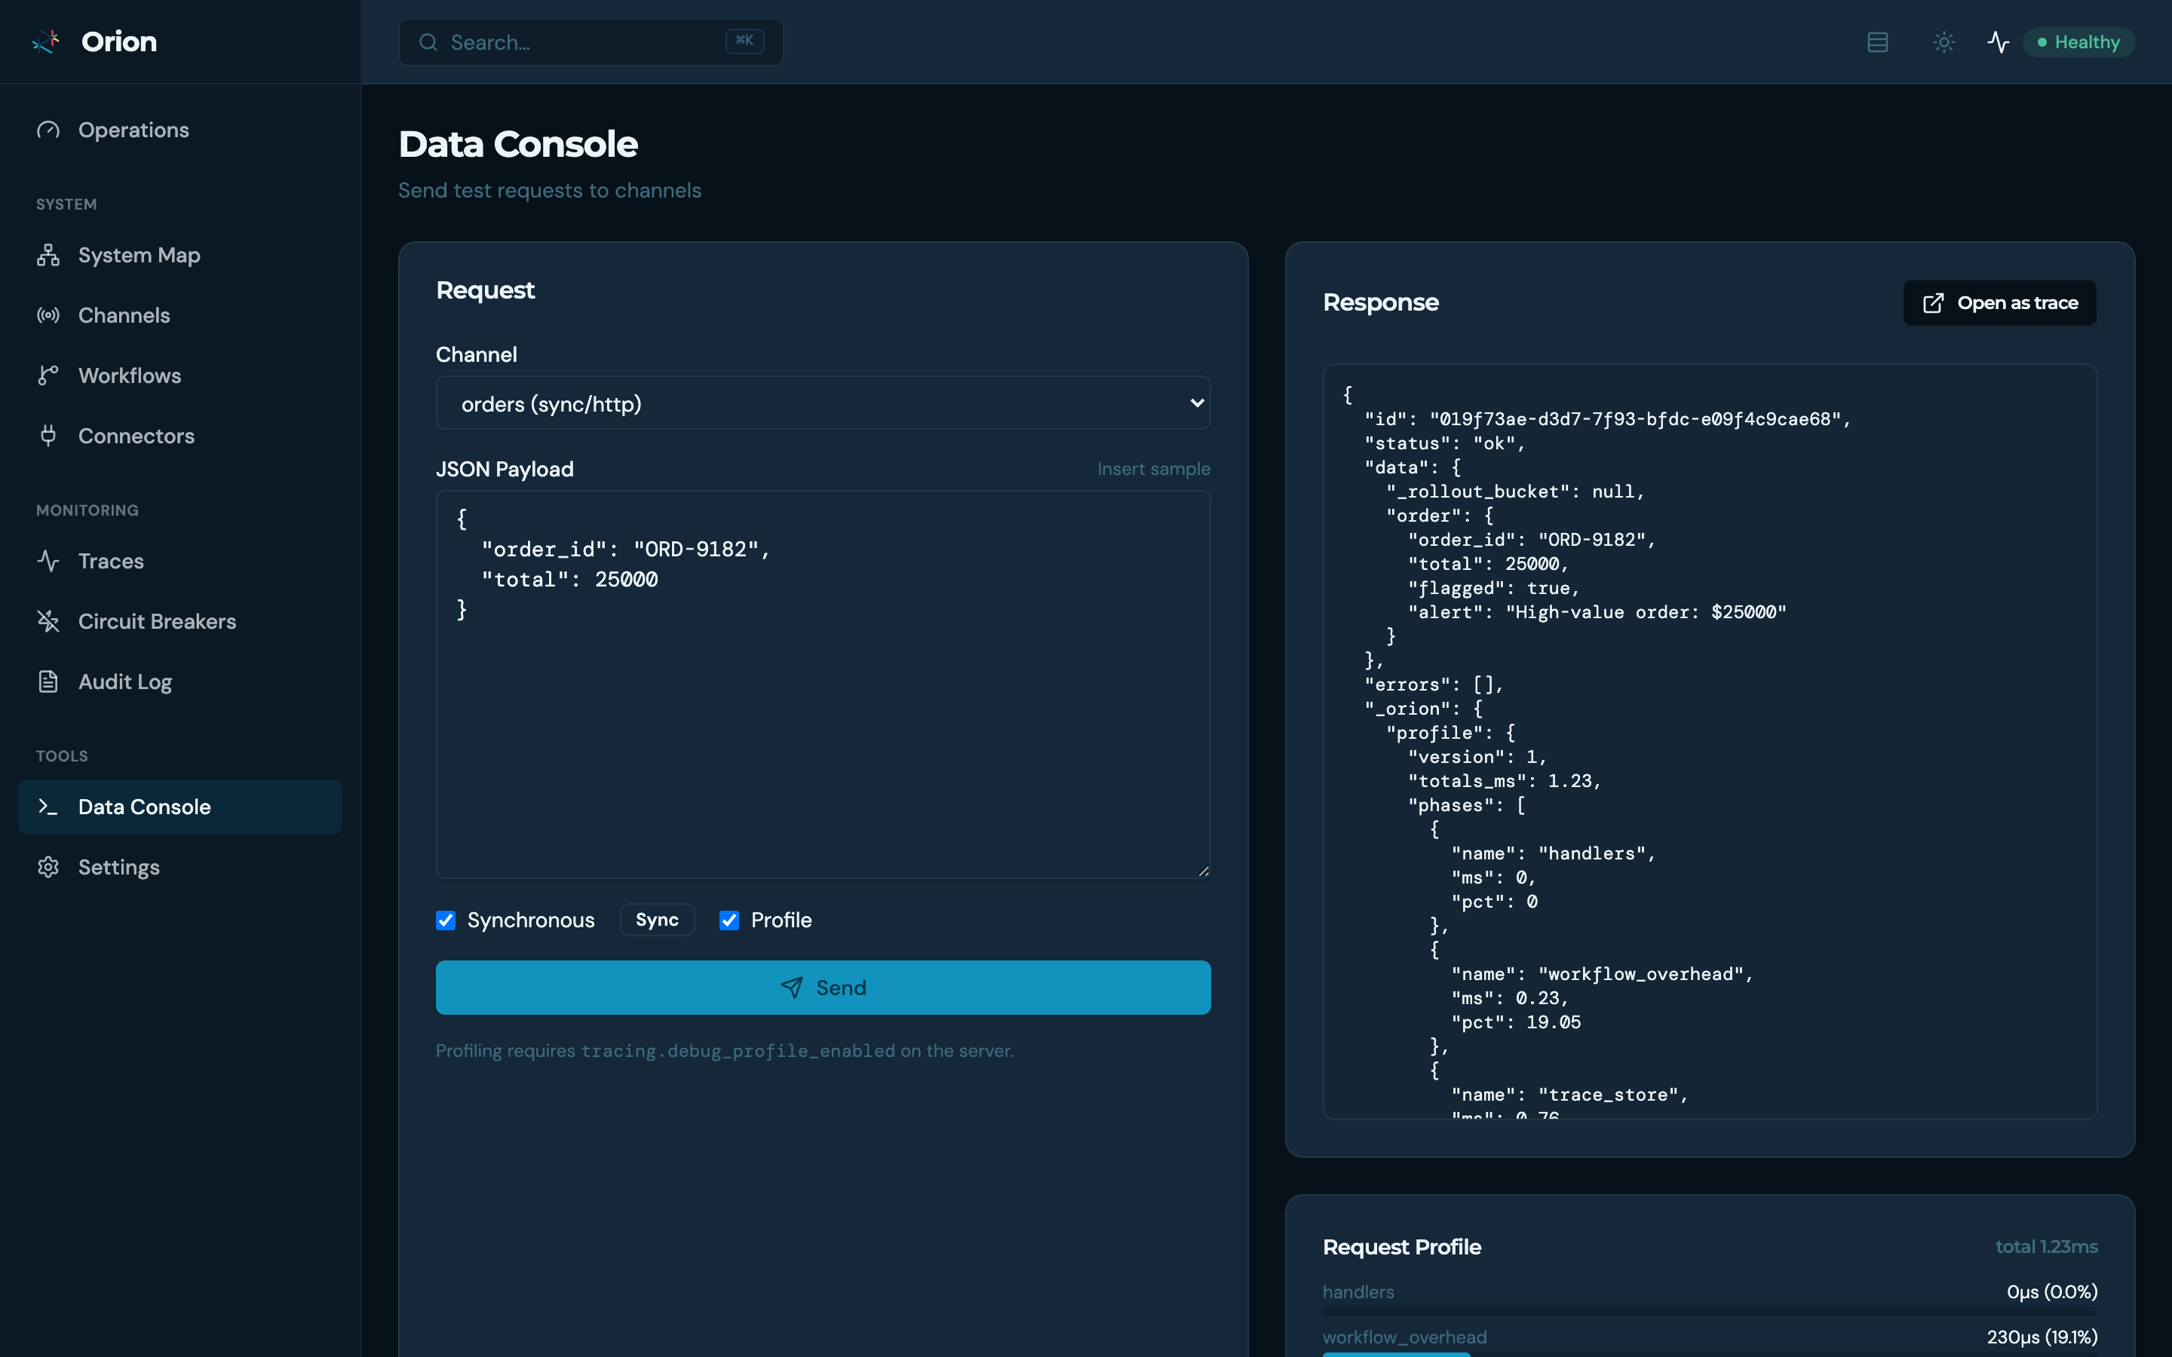
Task: Click the workflow_overhead phase label in Request Profile
Action: click(x=1404, y=1337)
